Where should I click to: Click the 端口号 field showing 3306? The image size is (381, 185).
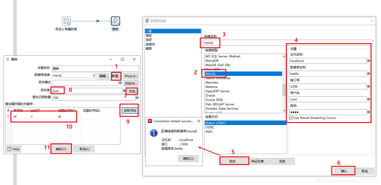click(x=328, y=86)
